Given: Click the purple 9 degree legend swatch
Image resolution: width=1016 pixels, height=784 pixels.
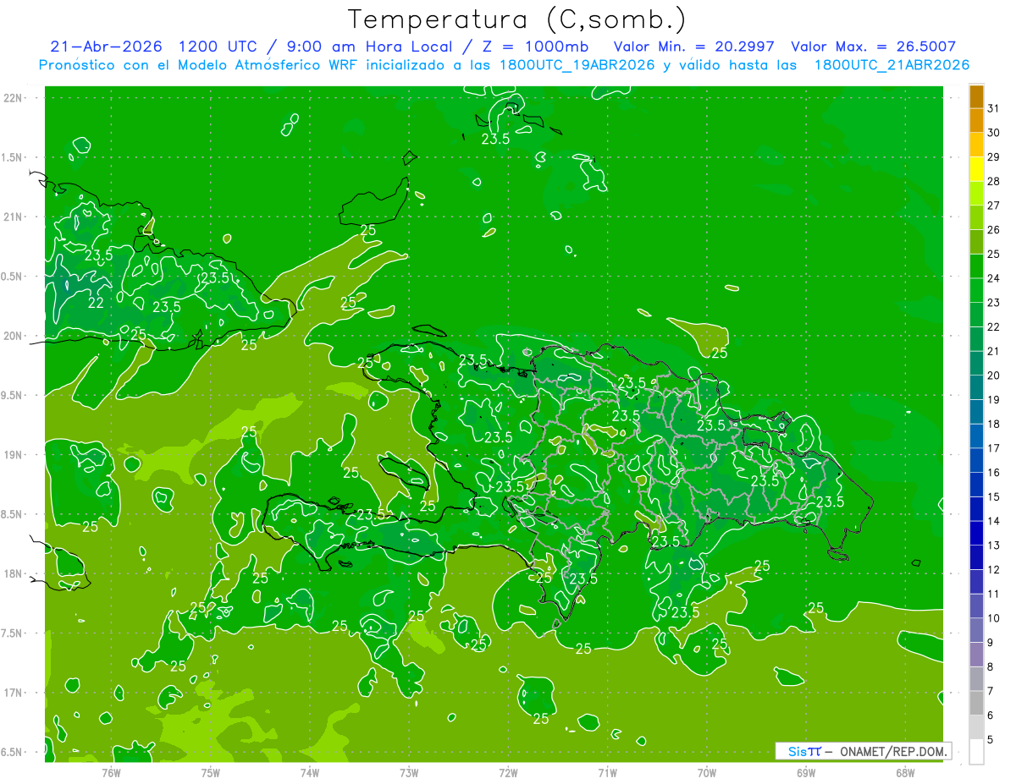Looking at the screenshot, I should (976, 655).
